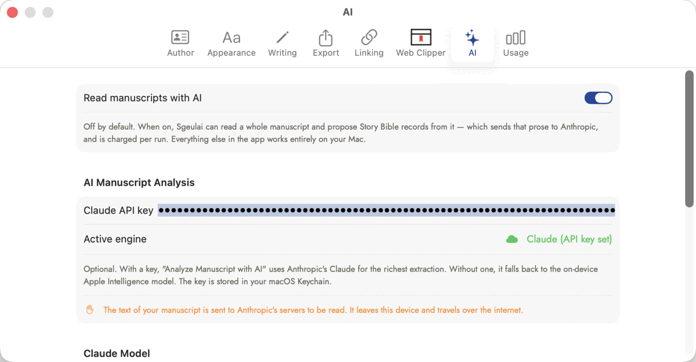Click the vertical scrollbar thumb

click(689, 139)
